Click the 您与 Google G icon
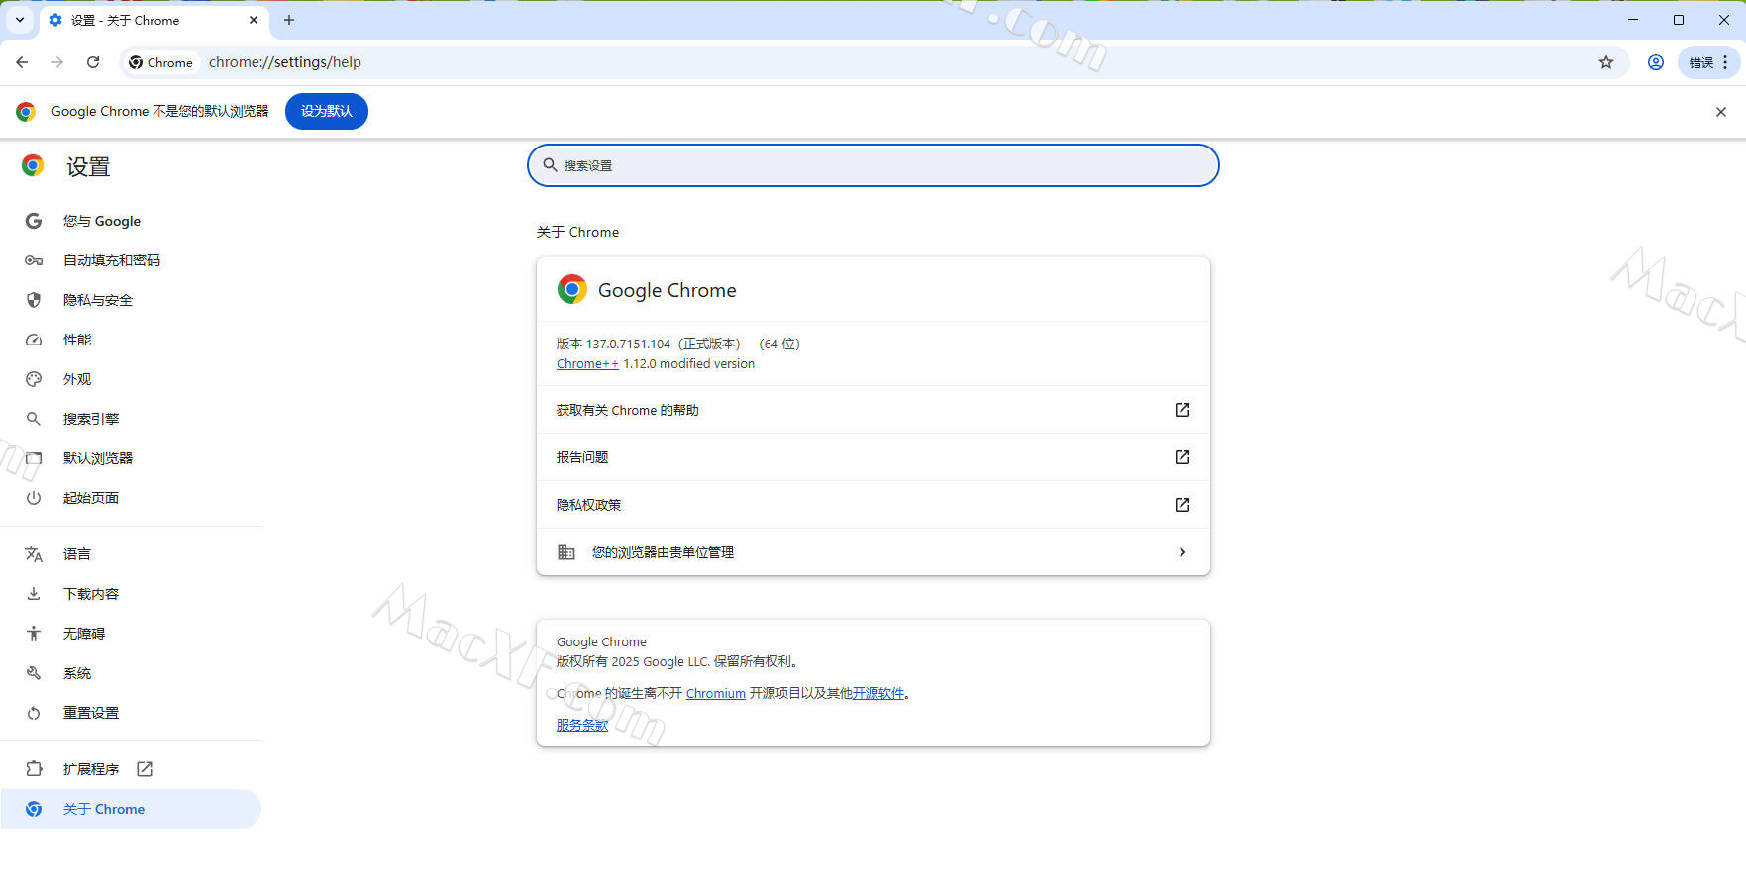The width and height of the screenshot is (1746, 886). 34,221
